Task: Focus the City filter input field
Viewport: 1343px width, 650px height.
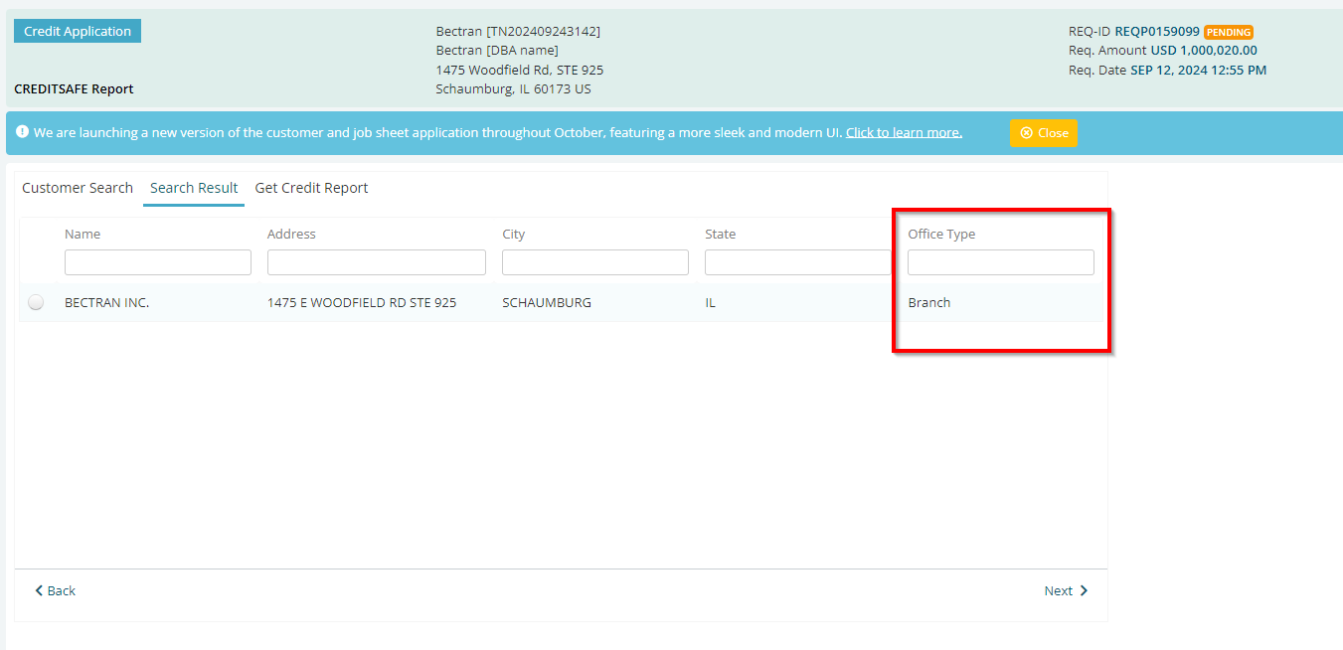Action: click(595, 262)
